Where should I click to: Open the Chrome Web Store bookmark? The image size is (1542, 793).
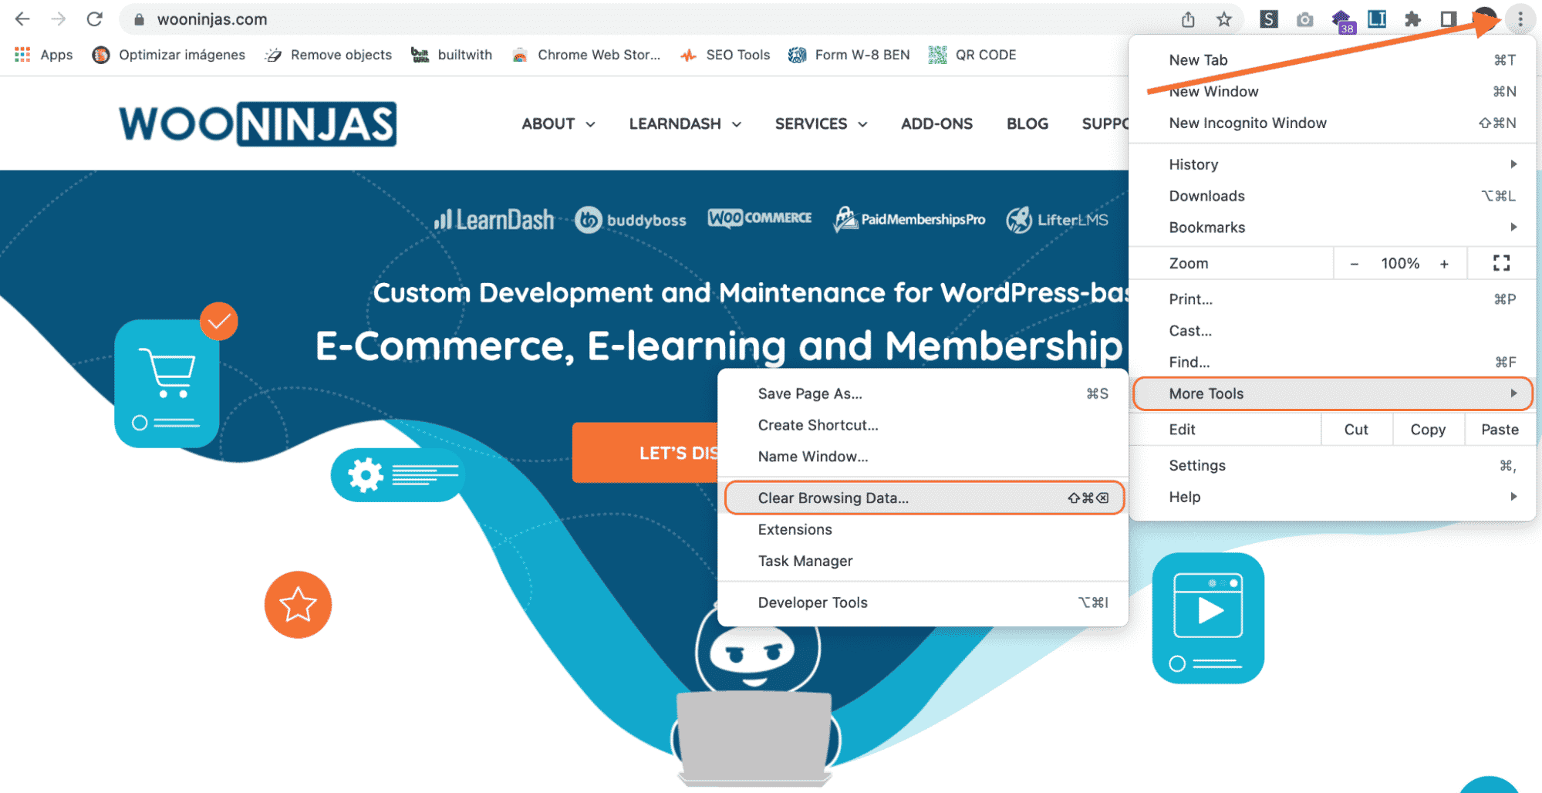pyautogui.click(x=586, y=55)
